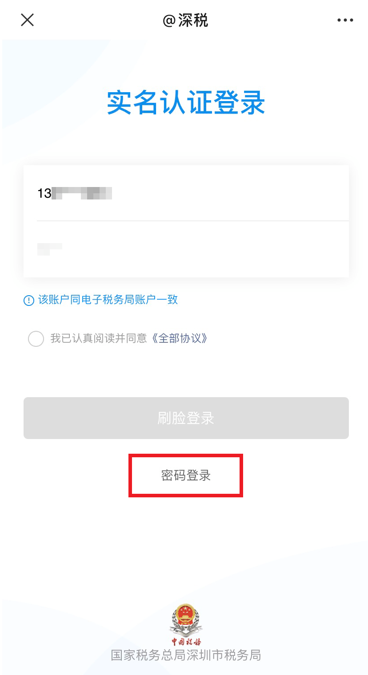Tick the agreement circle checkbox
The image size is (368, 675).
tap(36, 339)
